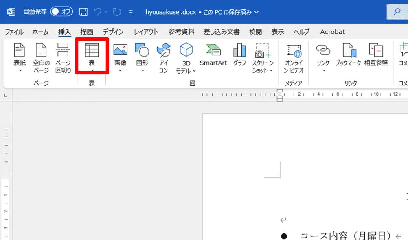Click the リンク (Link) chain icon
The width and height of the screenshot is (408, 240).
click(x=323, y=50)
